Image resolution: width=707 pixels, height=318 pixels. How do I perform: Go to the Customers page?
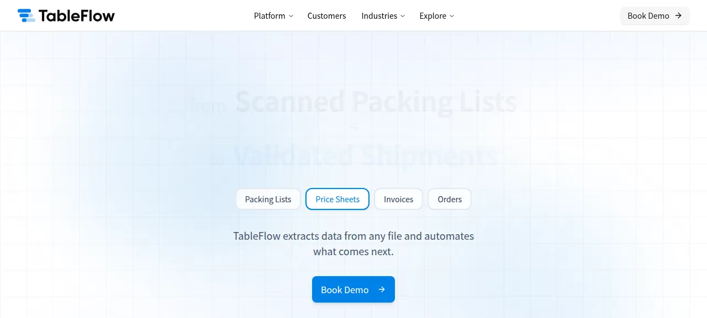pyautogui.click(x=327, y=15)
